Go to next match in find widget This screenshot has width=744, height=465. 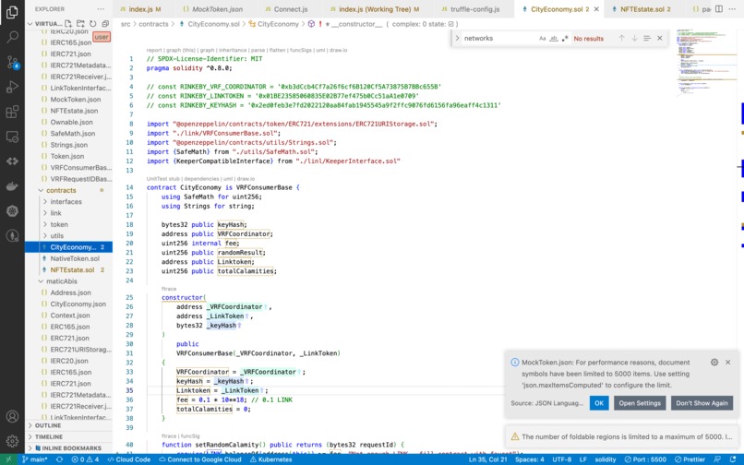(x=634, y=38)
